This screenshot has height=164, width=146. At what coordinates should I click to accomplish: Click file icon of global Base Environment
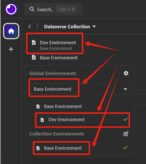[x=38, y=106]
